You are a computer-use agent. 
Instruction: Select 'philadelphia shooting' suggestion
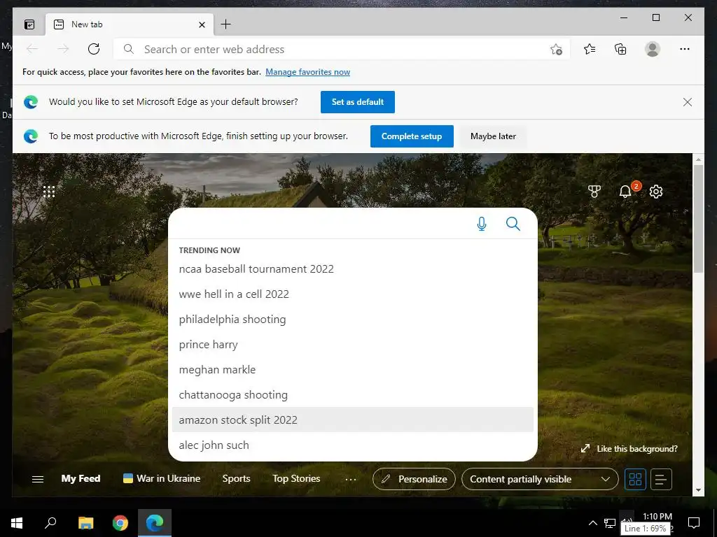pos(353,319)
